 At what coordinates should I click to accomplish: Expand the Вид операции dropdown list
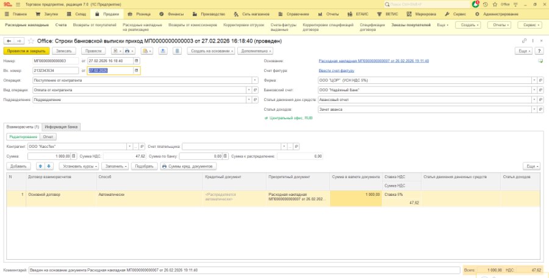click(249, 90)
